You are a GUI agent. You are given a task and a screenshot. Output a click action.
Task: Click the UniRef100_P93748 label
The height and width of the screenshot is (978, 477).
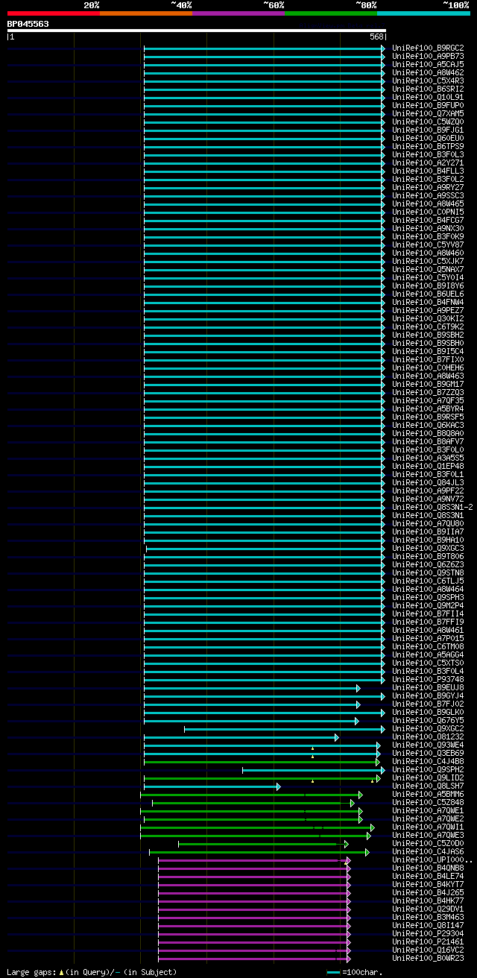tap(428, 679)
